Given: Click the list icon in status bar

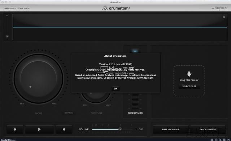Looking at the screenshot, I should point(224,140).
